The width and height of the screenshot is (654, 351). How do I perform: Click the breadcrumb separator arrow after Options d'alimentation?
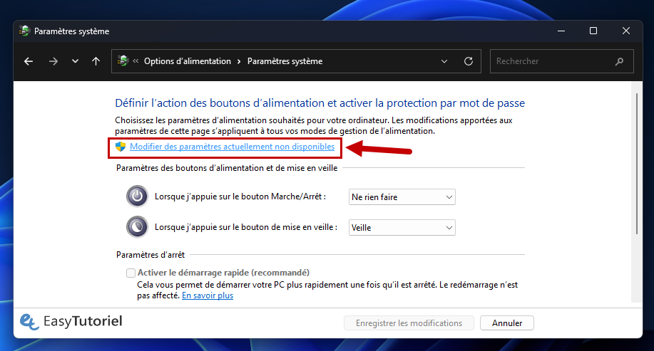click(x=239, y=62)
